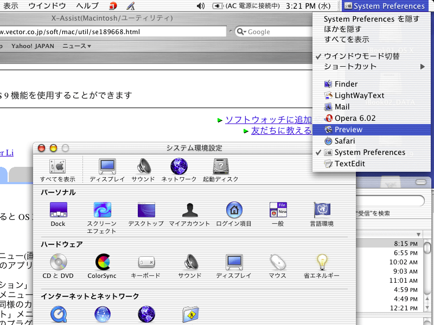Open the Dock preference pane

(58, 214)
